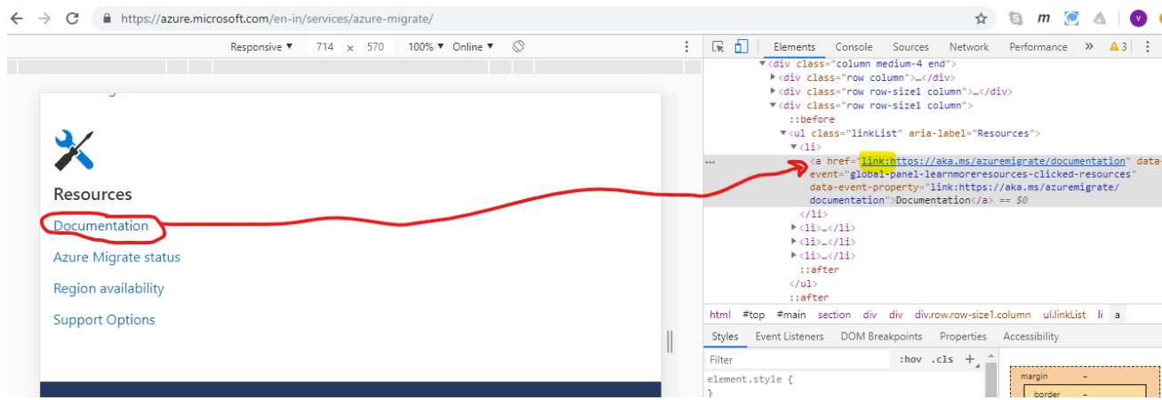Select the closing </ul> tag line

[x=804, y=284]
